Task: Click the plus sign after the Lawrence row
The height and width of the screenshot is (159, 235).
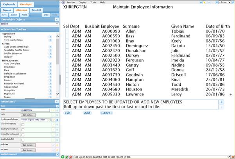Action: pyautogui.click(x=231, y=95)
